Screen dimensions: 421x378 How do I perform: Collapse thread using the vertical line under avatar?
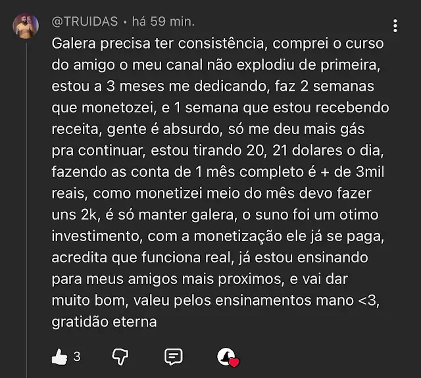26,209
